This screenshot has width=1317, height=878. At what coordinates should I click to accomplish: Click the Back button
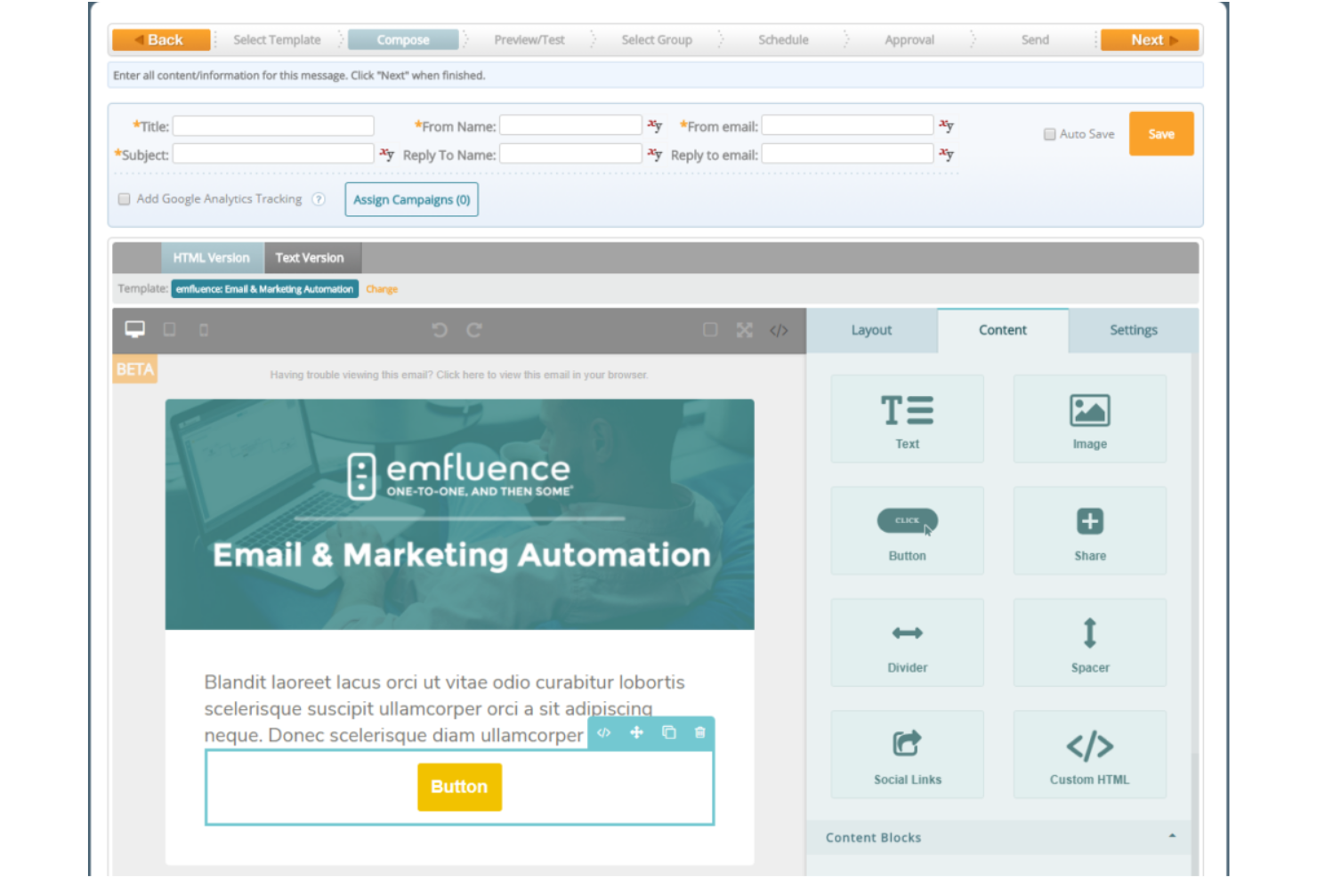point(161,40)
